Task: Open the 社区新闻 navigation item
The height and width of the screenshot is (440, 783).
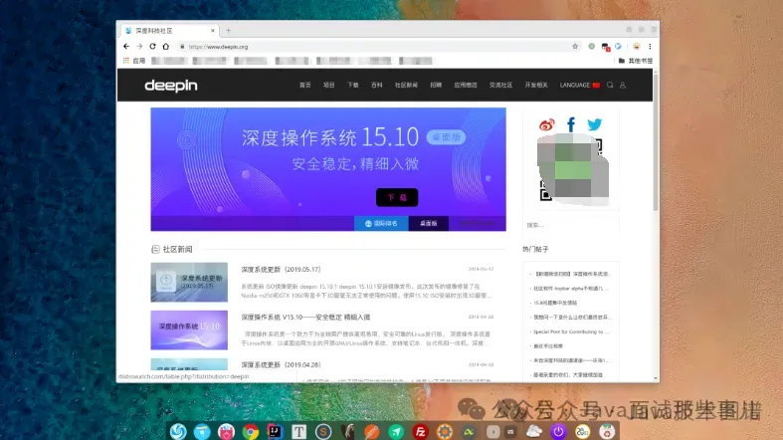Action: click(406, 85)
